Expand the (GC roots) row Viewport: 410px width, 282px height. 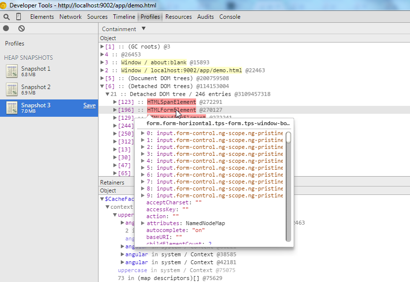click(x=102, y=47)
